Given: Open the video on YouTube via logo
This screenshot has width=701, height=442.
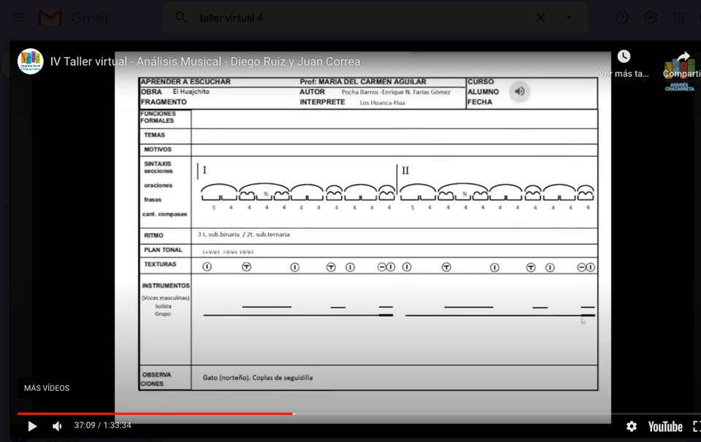Looking at the screenshot, I should tap(664, 426).
